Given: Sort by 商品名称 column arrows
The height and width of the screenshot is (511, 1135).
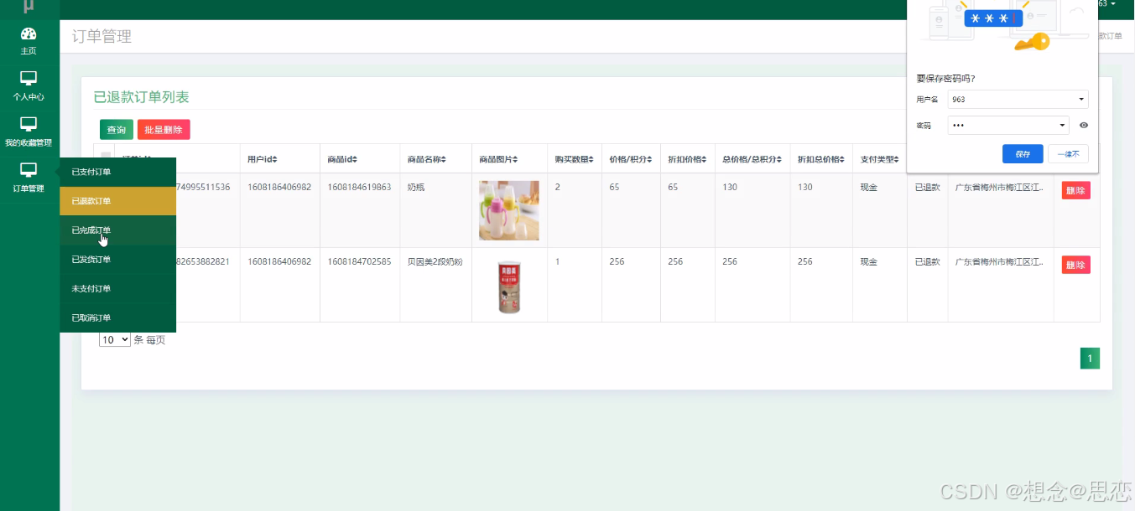Looking at the screenshot, I should (443, 159).
